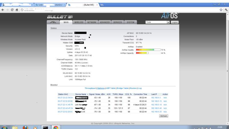The image size is (229, 129).
Task: Open station MAC 00:27:22:52:2E:B2
Action: 65,101
